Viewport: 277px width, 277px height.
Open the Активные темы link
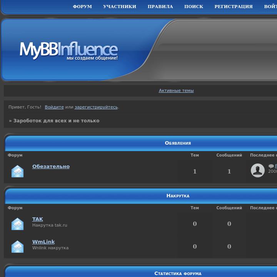tap(176, 90)
